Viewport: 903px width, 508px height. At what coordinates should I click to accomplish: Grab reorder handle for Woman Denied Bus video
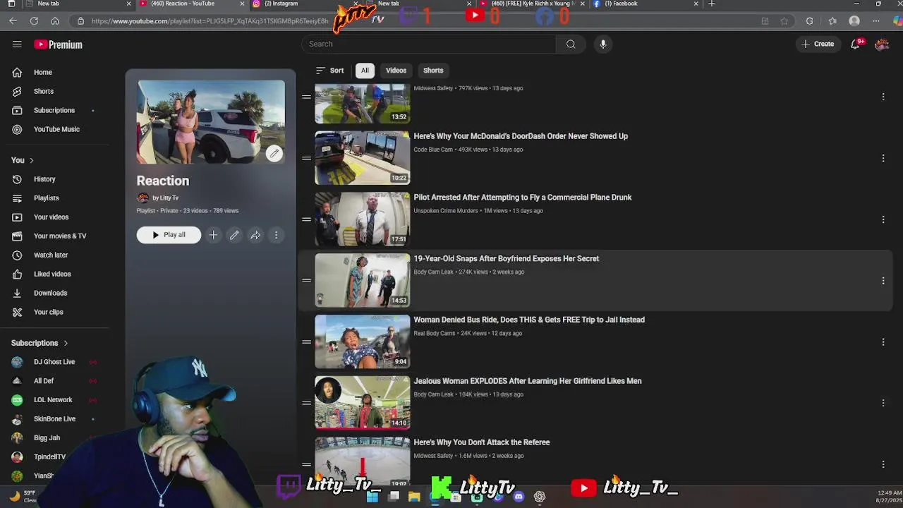click(x=306, y=342)
